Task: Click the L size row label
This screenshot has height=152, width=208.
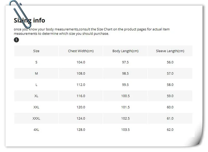Action: click(36, 85)
